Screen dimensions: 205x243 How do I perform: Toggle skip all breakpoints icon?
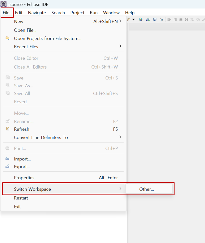[162, 20]
